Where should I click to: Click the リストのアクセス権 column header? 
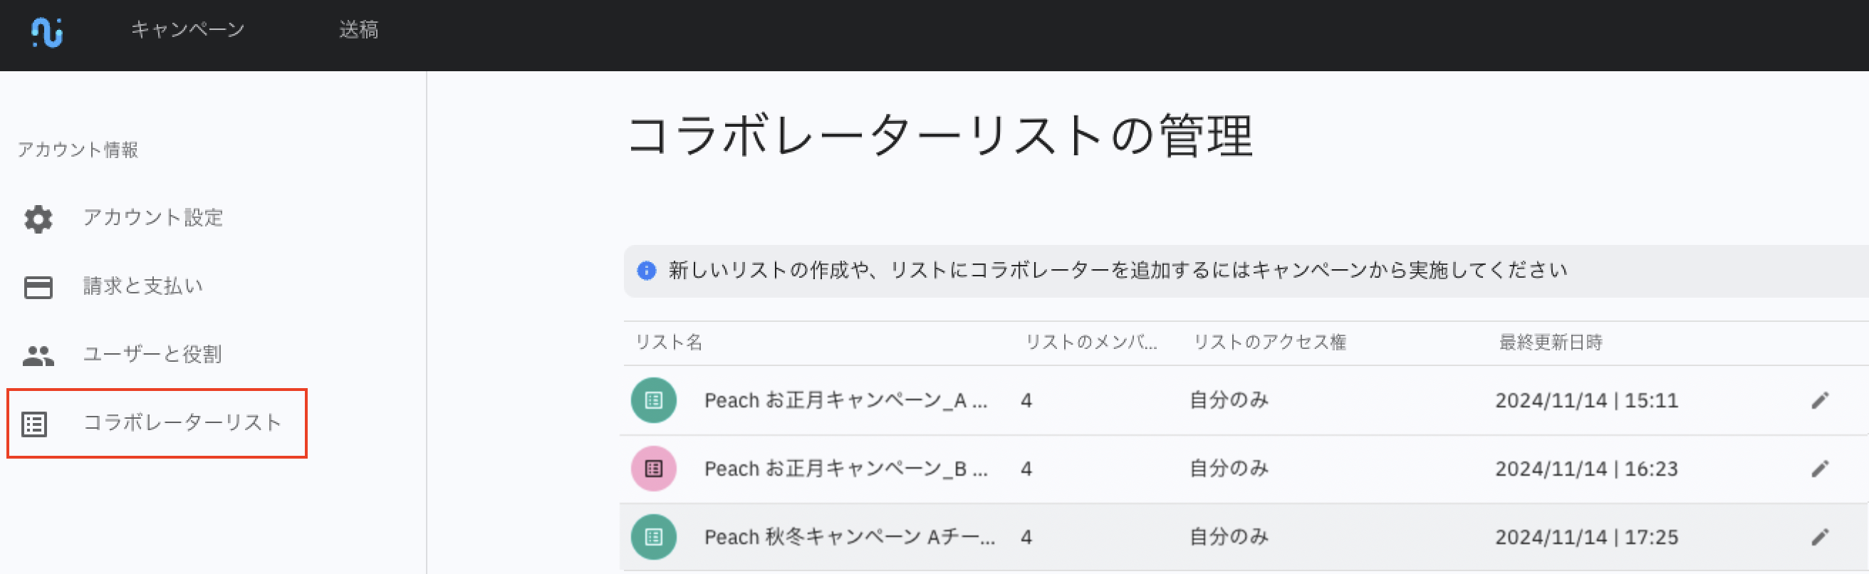(1270, 343)
